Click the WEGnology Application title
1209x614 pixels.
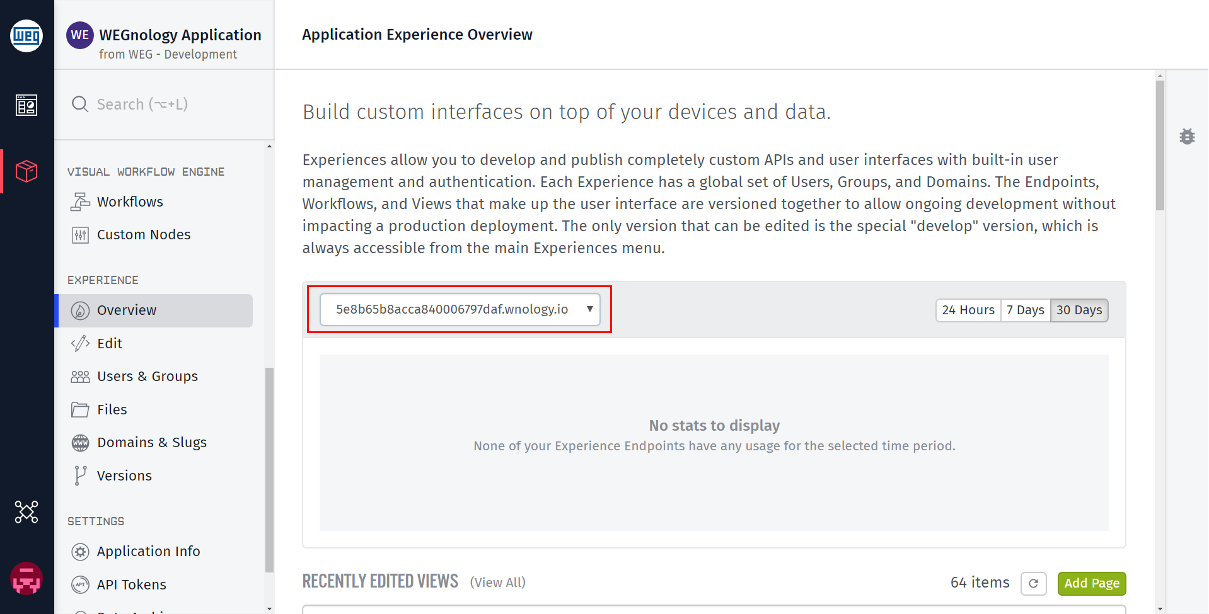(180, 35)
